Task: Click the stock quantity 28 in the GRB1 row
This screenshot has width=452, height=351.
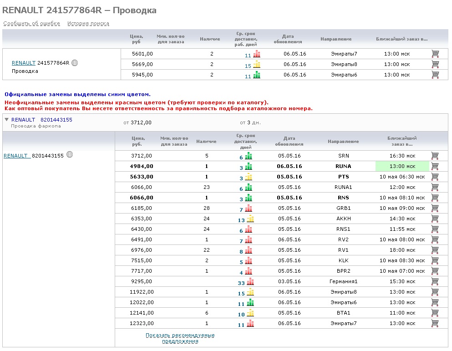Action: point(207,208)
